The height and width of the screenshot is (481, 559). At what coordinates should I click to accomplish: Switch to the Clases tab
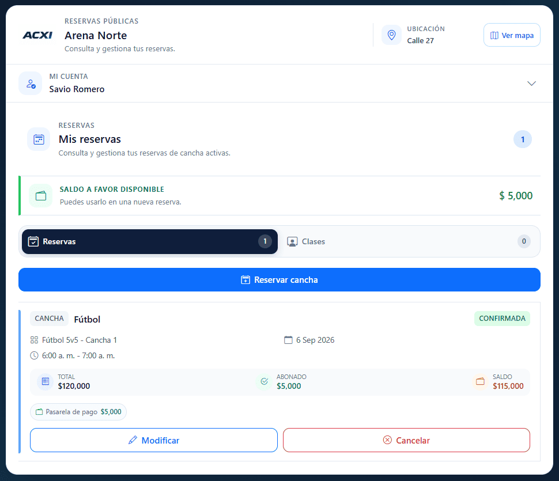tap(409, 241)
